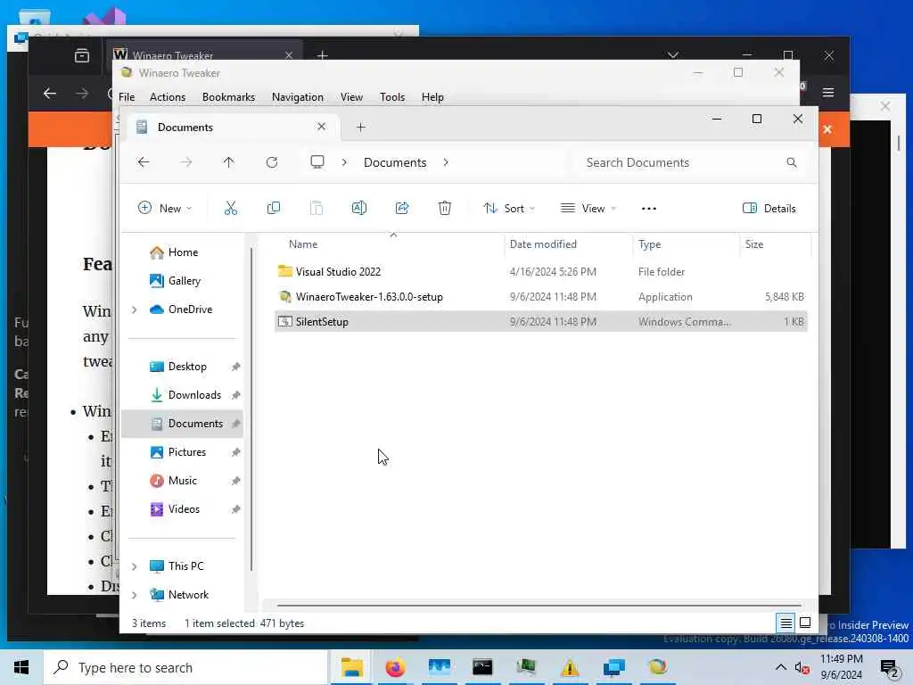Open Actions menu in Winaero Tweaker
Viewport: 913px width, 685px height.
click(167, 96)
